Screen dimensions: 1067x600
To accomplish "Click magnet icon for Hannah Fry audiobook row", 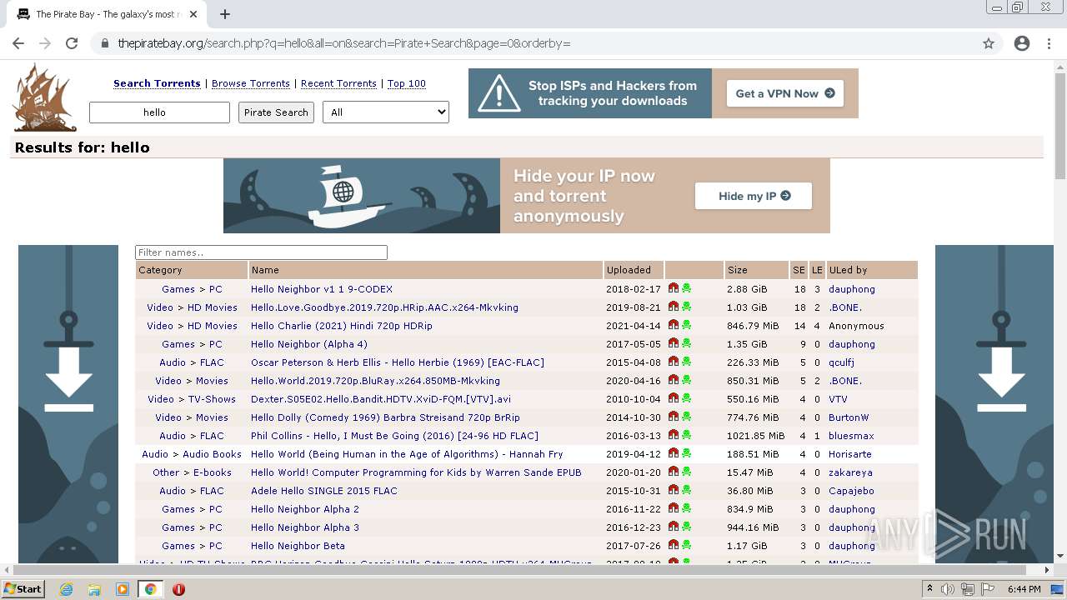I will [674, 453].
